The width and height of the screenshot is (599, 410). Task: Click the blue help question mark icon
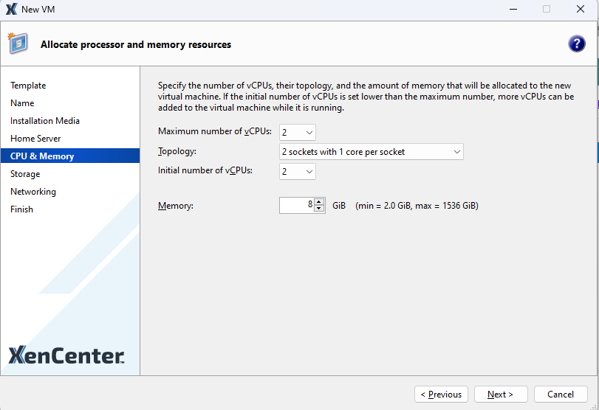click(x=576, y=44)
